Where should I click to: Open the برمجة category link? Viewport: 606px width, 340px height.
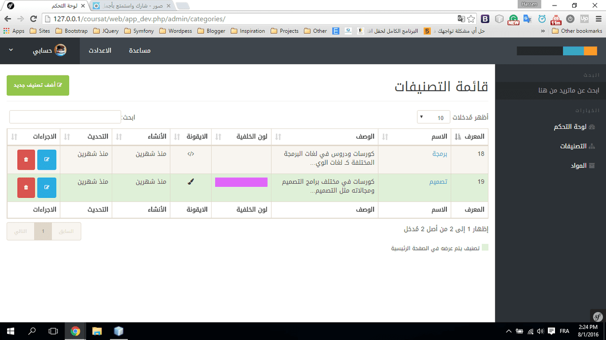(439, 154)
